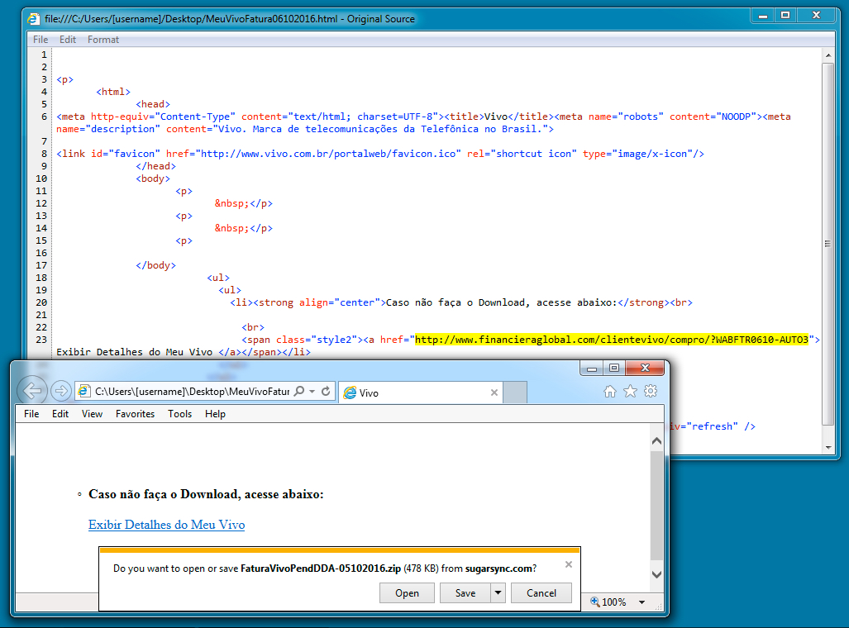
Task: Click the Forward arrow in Internet Explorer
Action: (61, 390)
